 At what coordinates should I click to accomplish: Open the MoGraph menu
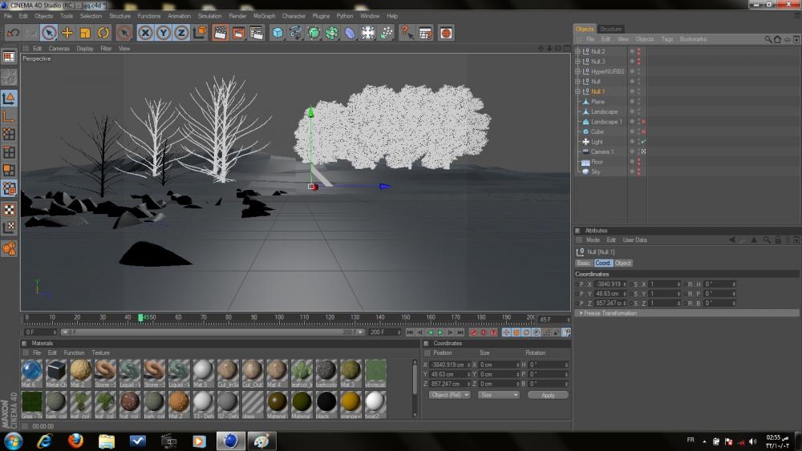[x=264, y=16]
